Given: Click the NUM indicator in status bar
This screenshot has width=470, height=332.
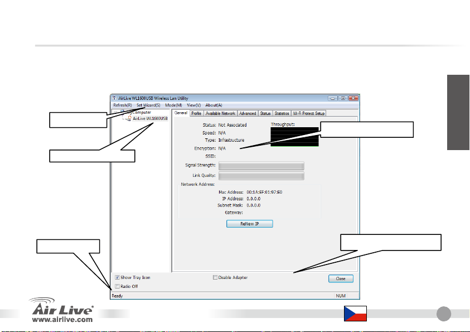Looking at the screenshot, I should [x=341, y=296].
